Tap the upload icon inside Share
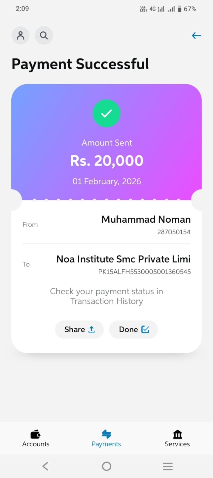Screen dimensions: 213x478 (x=92, y=329)
